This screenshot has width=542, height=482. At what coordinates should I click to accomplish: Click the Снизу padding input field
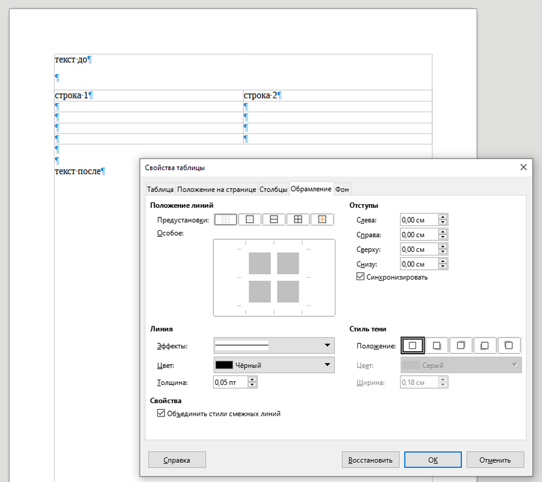(x=419, y=264)
